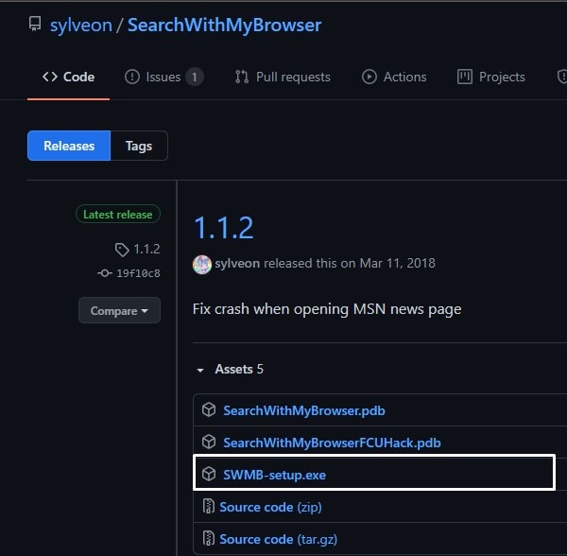Open the Compare dropdown
The image size is (567, 556).
click(119, 310)
